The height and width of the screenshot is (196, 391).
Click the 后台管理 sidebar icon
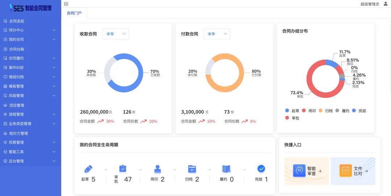coord(5,161)
